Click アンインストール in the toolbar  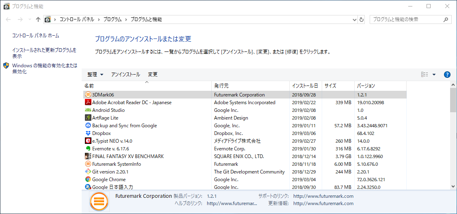click(126, 75)
